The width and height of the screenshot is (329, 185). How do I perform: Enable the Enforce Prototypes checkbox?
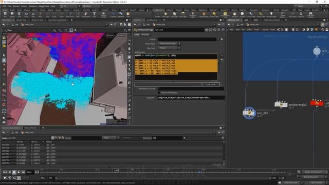tap(159, 92)
